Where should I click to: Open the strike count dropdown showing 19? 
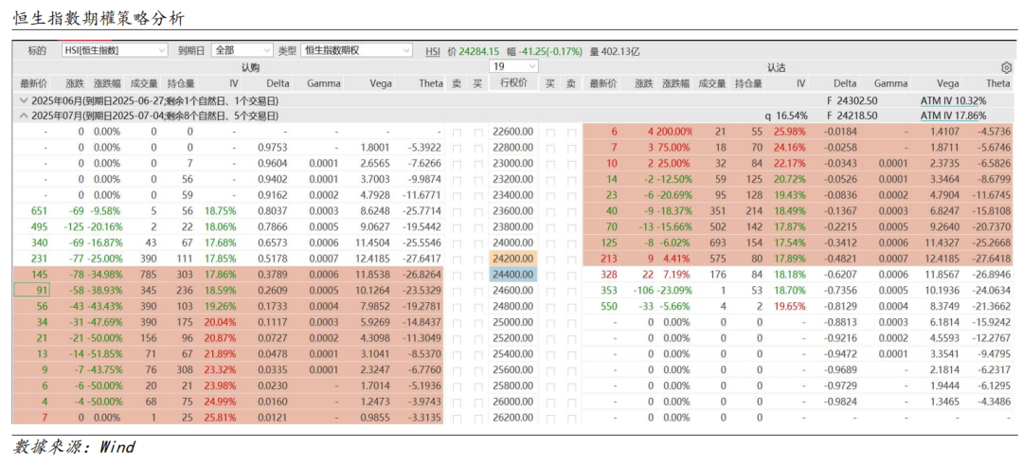(514, 66)
